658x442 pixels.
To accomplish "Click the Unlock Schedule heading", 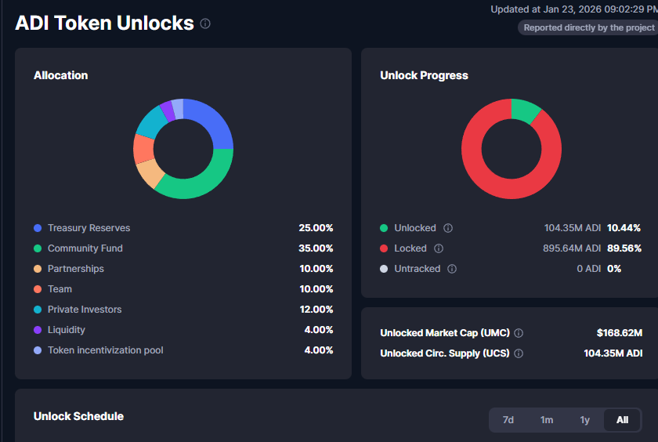I will pos(78,416).
